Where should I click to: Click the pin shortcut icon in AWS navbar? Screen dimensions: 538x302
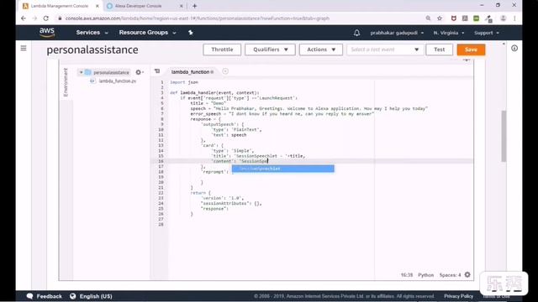click(x=191, y=33)
